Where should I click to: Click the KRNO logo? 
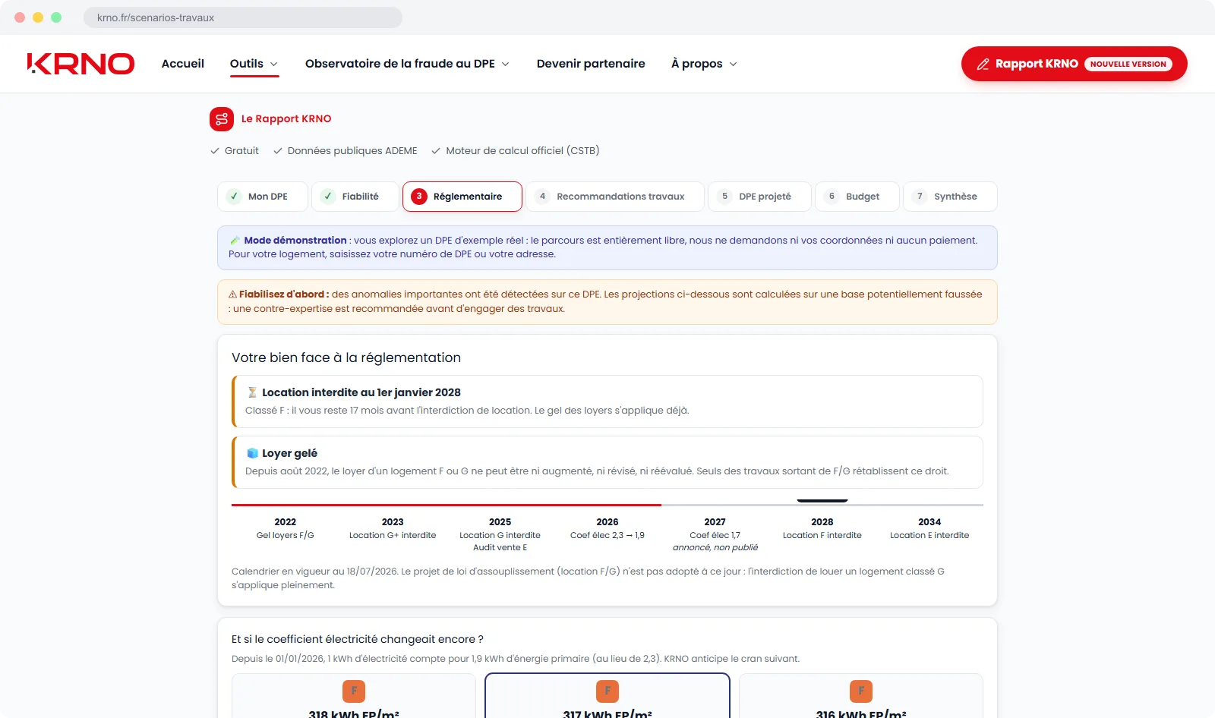click(80, 64)
